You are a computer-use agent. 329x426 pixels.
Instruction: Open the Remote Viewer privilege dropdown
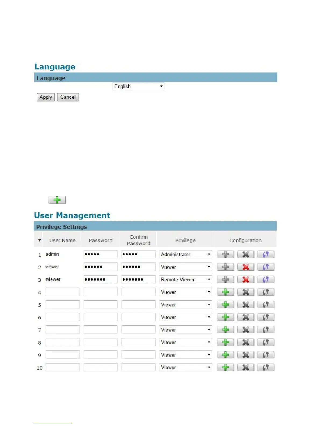[185, 279]
